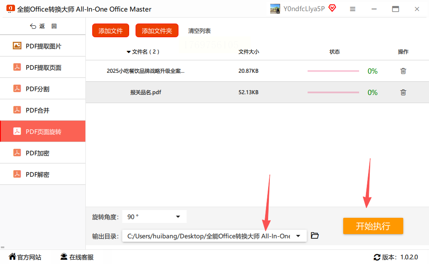
Task: Click the refresh version update icon
Action: tap(377, 257)
